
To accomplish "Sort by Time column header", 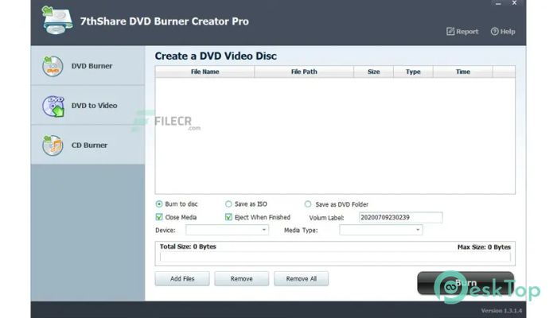I will pos(463,72).
